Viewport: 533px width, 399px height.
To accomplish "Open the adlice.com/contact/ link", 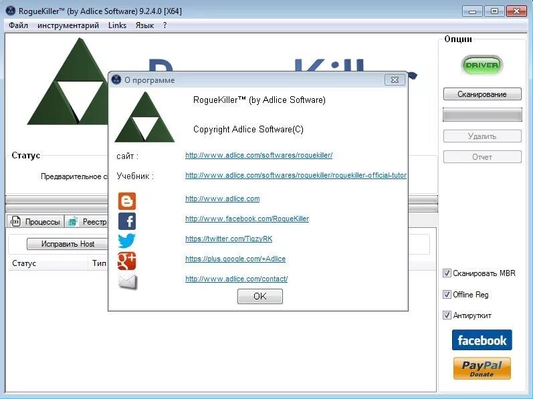I will [236, 279].
